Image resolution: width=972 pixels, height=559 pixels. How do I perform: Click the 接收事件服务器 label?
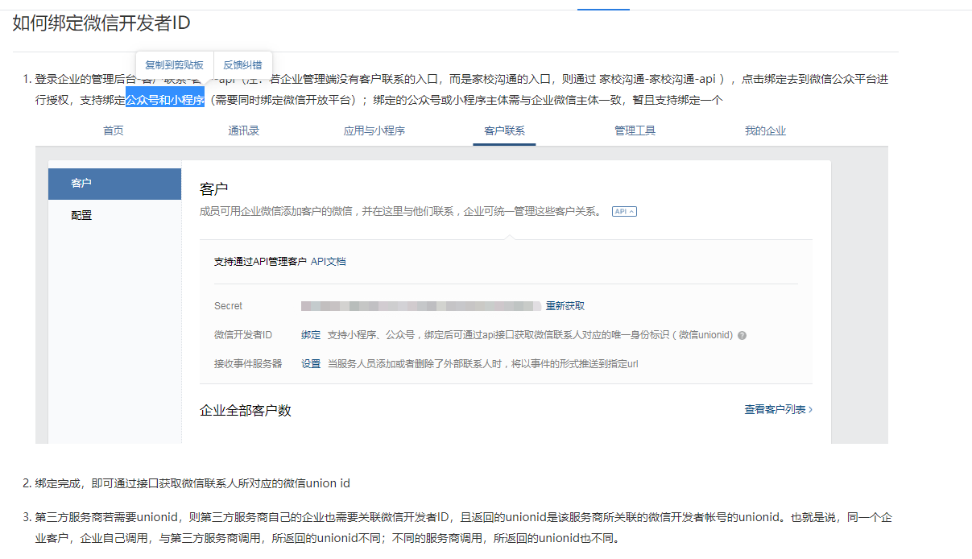click(x=248, y=364)
